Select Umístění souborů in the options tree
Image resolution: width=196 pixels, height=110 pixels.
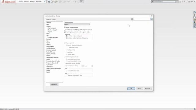(51, 50)
